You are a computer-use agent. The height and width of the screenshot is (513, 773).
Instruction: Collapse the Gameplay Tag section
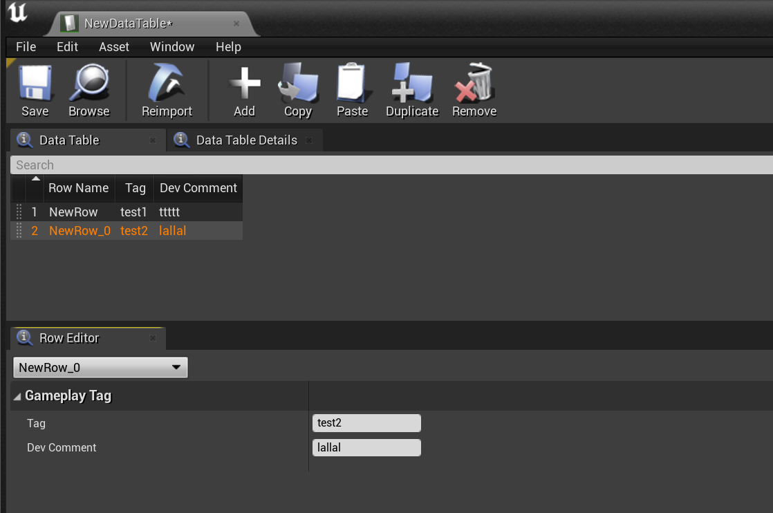[x=17, y=396]
